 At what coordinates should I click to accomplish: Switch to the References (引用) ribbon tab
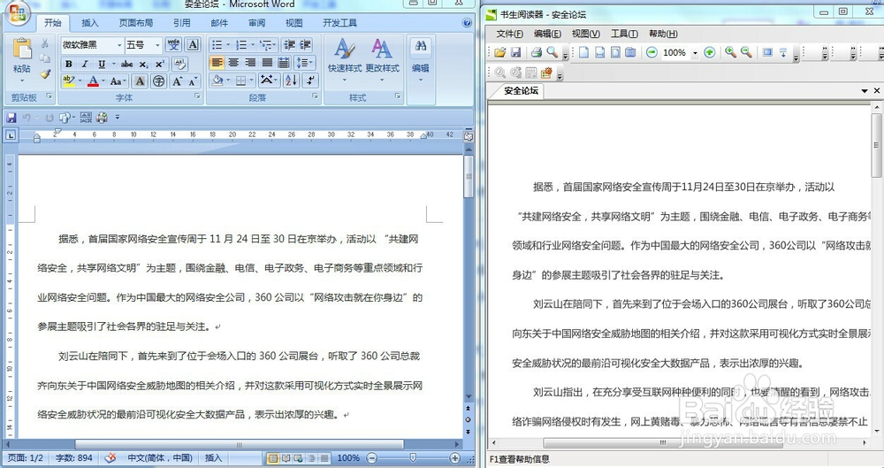(x=181, y=23)
